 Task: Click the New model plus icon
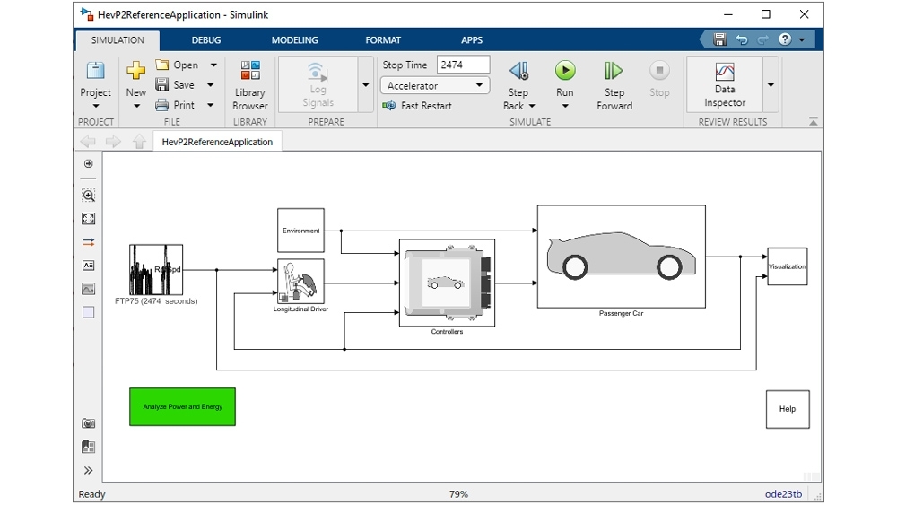tap(135, 70)
